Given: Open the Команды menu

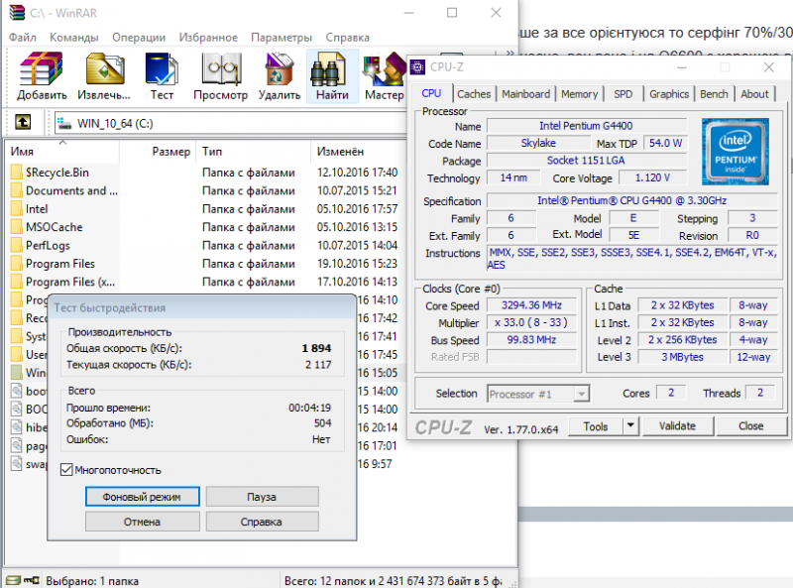Looking at the screenshot, I should point(73,37).
